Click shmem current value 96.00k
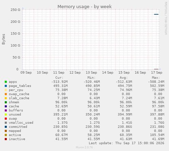The image size is (169, 151). 62,102
